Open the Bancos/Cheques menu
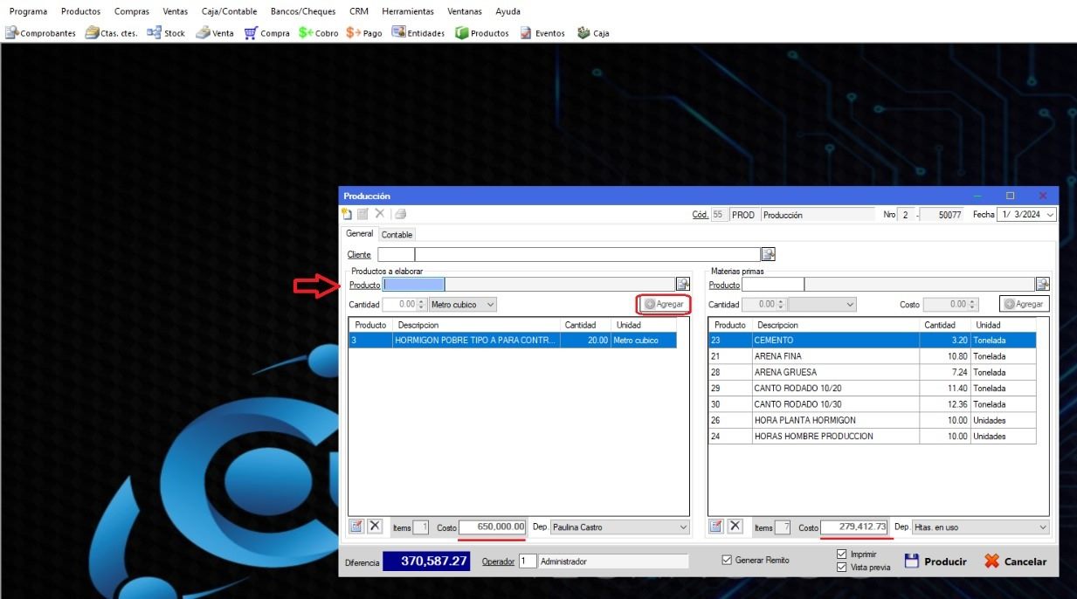This screenshot has height=599, width=1077. (303, 11)
